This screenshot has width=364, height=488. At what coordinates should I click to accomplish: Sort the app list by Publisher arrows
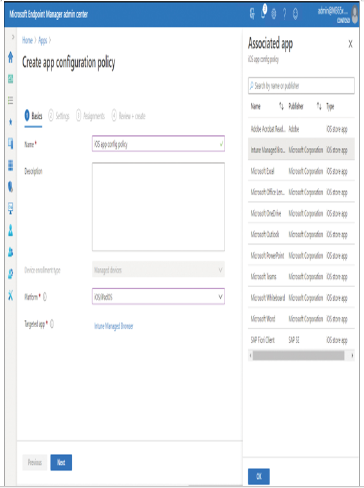[319, 106]
